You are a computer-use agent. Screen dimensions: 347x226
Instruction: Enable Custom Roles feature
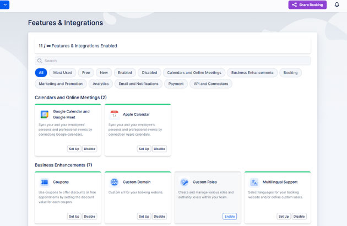tap(230, 216)
